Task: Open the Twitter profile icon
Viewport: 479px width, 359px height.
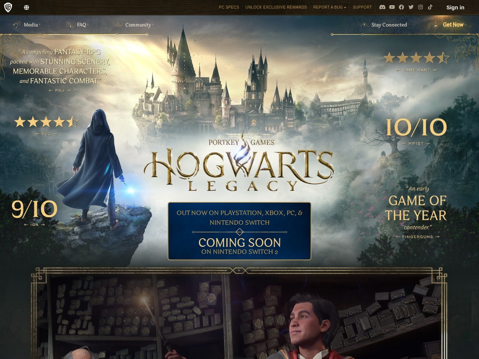Action: pyautogui.click(x=411, y=7)
